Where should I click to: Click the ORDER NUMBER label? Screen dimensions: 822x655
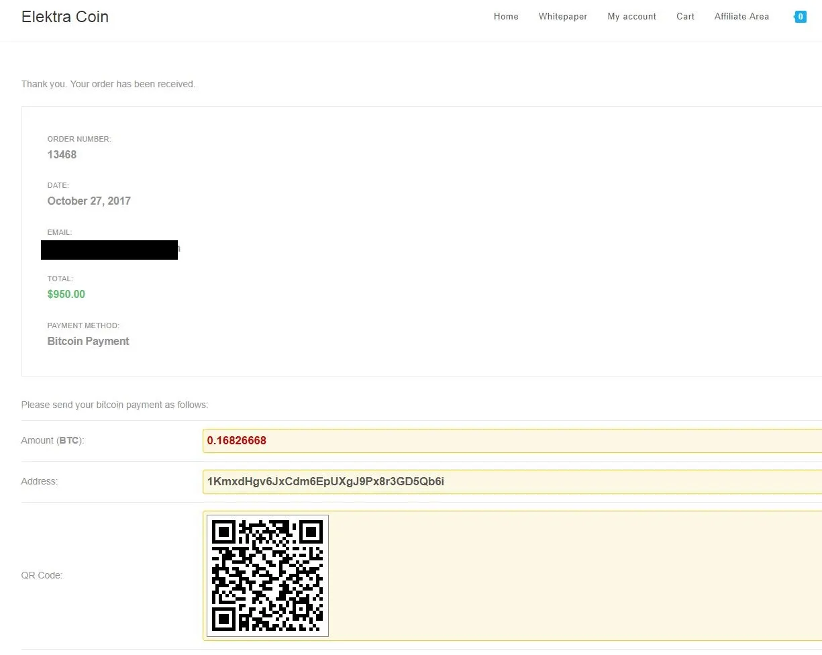pyautogui.click(x=79, y=140)
